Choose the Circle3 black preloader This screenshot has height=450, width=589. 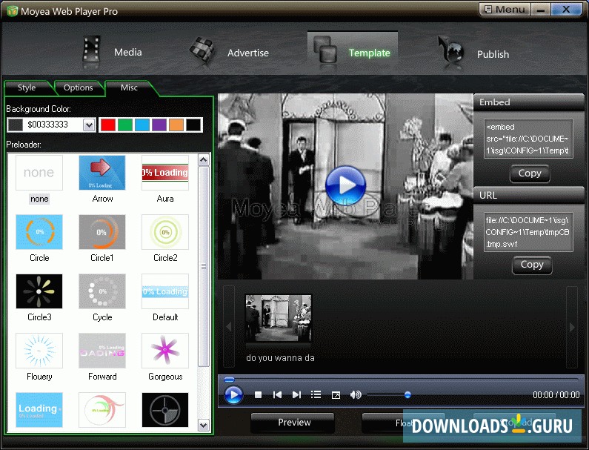[x=39, y=291]
